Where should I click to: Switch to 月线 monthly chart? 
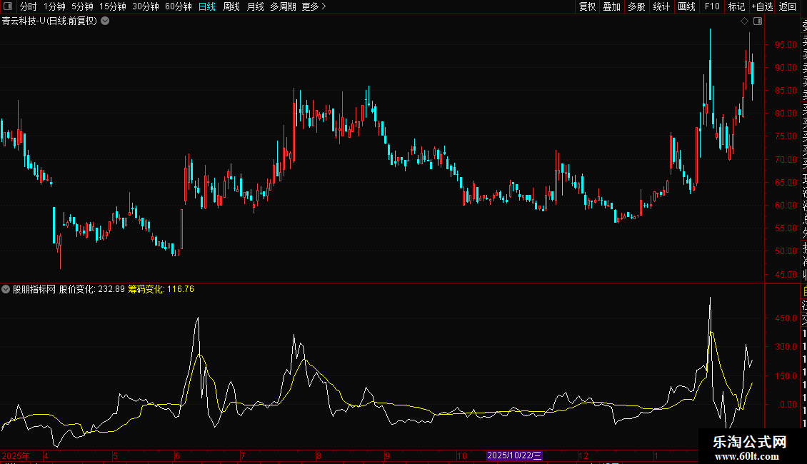[x=255, y=6]
